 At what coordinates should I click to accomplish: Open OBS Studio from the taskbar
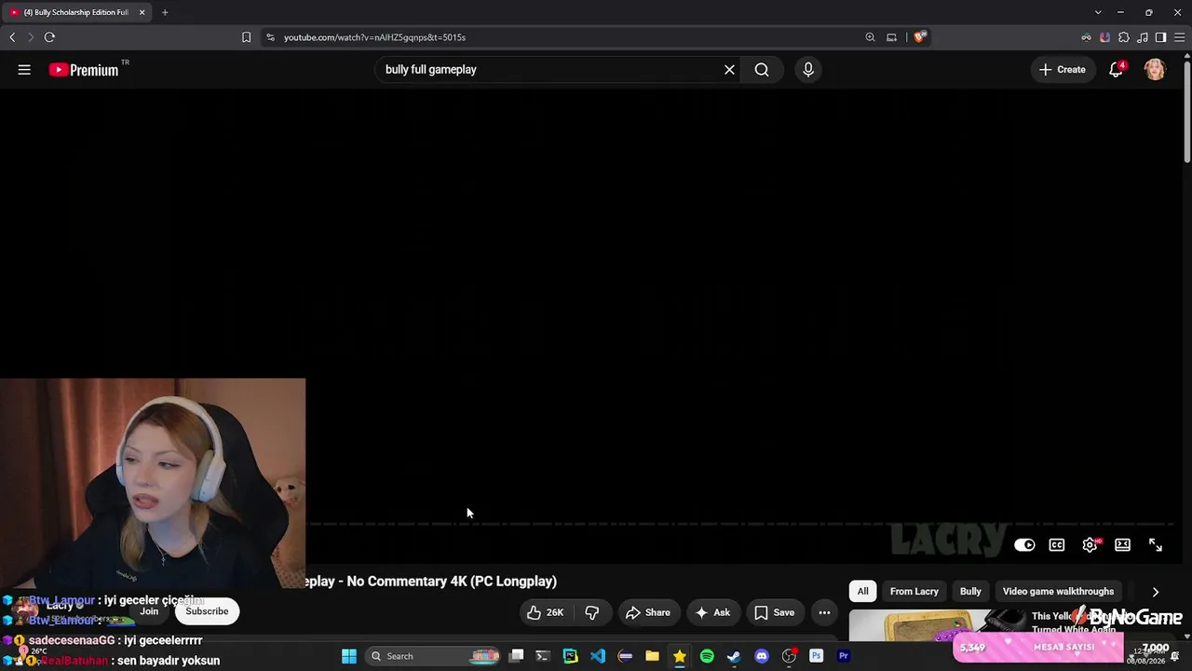coord(789,656)
